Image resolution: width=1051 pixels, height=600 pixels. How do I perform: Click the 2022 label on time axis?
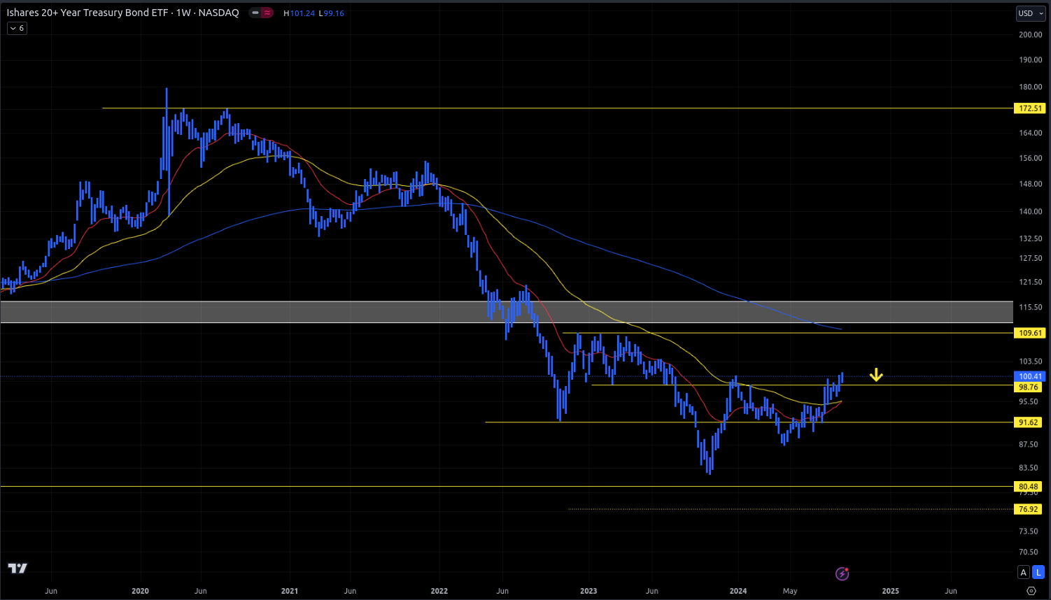pyautogui.click(x=439, y=591)
